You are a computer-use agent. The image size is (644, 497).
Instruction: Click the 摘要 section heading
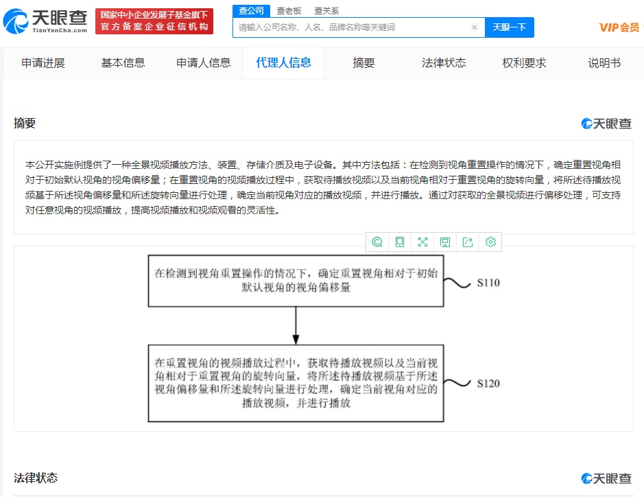pyautogui.click(x=25, y=123)
